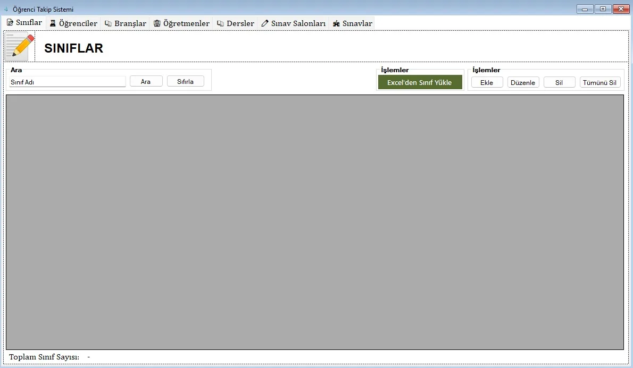Viewport: 633px width, 368px height.
Task: Click the Düzenle button
Action: pos(523,82)
